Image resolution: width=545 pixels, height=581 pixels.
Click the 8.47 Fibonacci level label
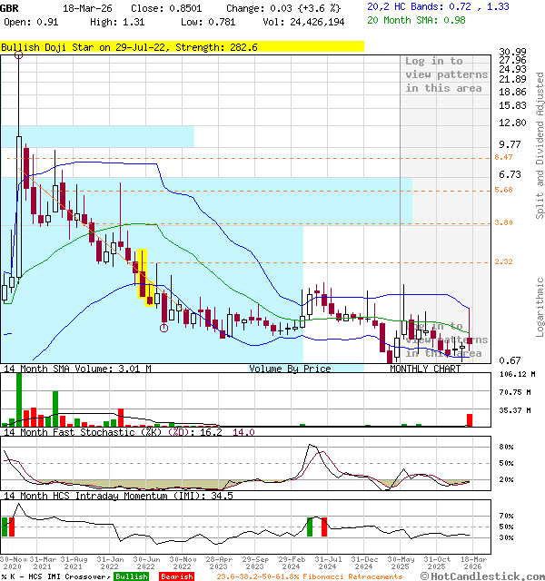coord(505,157)
